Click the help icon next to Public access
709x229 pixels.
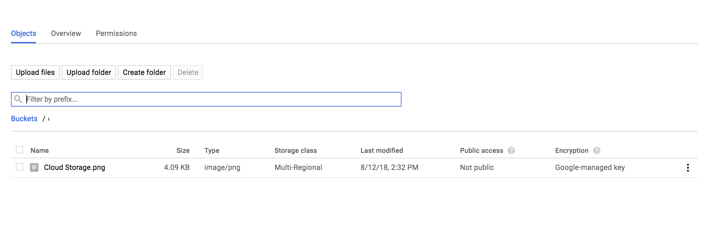511,150
